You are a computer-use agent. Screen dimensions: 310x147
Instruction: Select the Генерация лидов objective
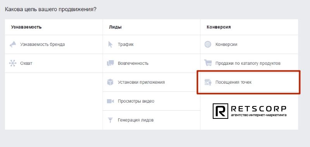pos(135,120)
